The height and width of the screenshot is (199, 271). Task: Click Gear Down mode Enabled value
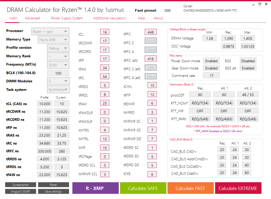click(211, 68)
